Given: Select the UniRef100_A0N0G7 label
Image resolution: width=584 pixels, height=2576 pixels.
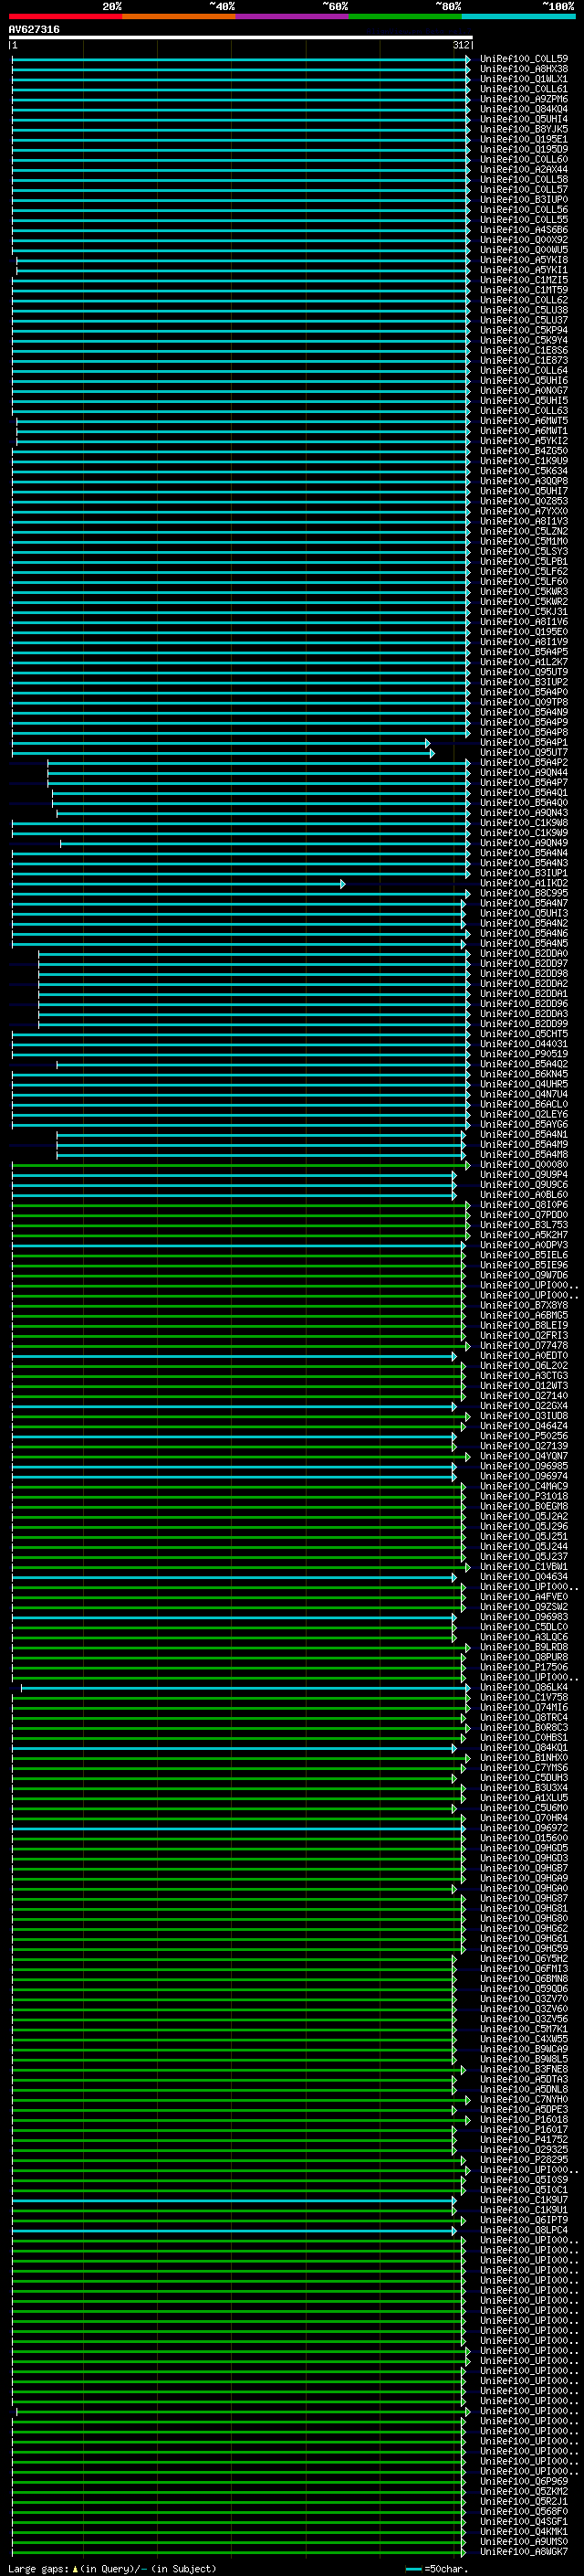Looking at the screenshot, I should coord(524,391).
